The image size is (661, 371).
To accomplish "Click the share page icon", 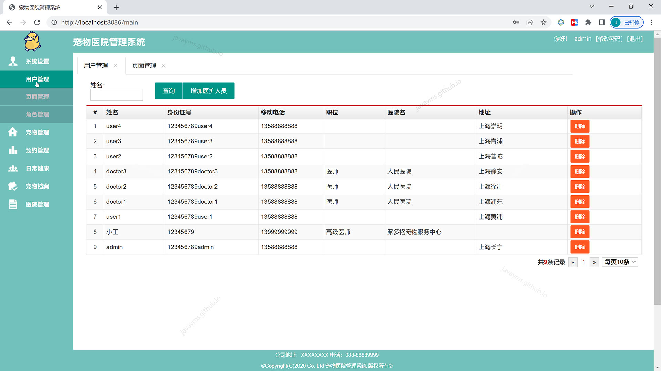I will [529, 22].
